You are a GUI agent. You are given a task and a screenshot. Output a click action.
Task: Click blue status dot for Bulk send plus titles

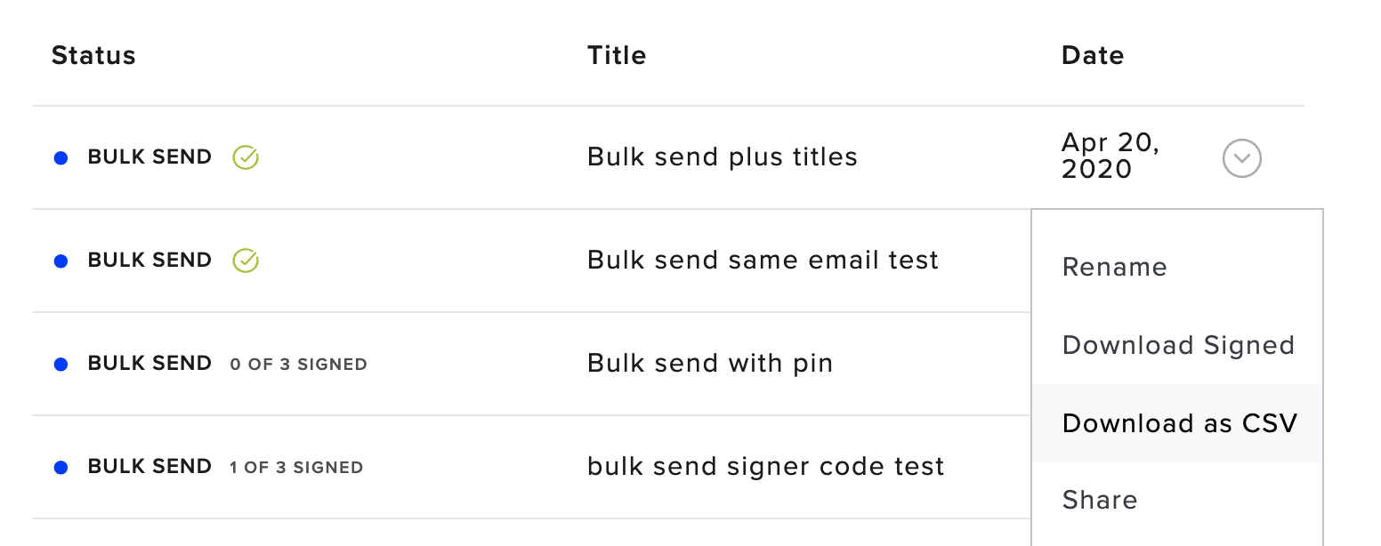tap(61, 158)
